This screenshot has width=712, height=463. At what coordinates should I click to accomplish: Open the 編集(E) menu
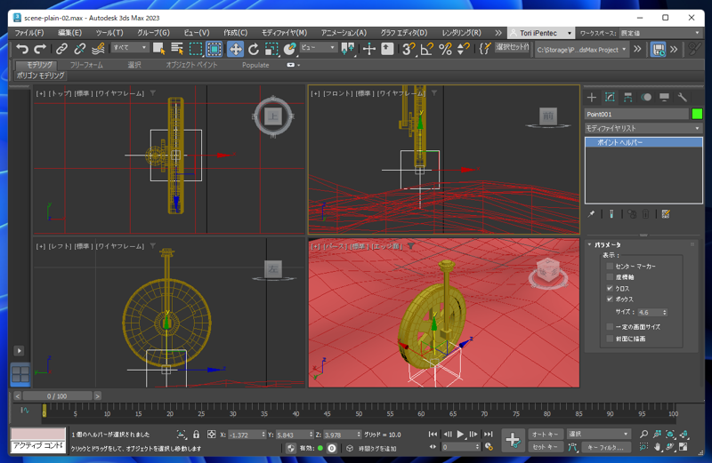(x=69, y=33)
